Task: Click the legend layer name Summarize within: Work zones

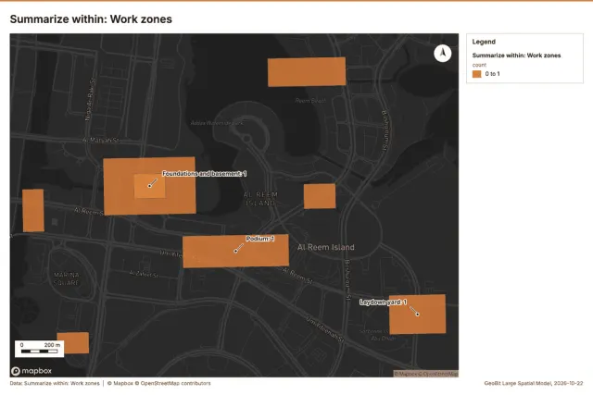Action: [x=516, y=56]
